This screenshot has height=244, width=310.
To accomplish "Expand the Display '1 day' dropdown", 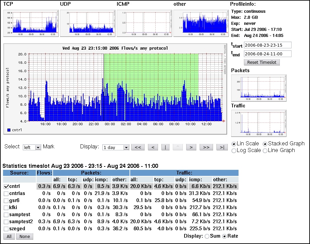I will [x=116, y=147].
